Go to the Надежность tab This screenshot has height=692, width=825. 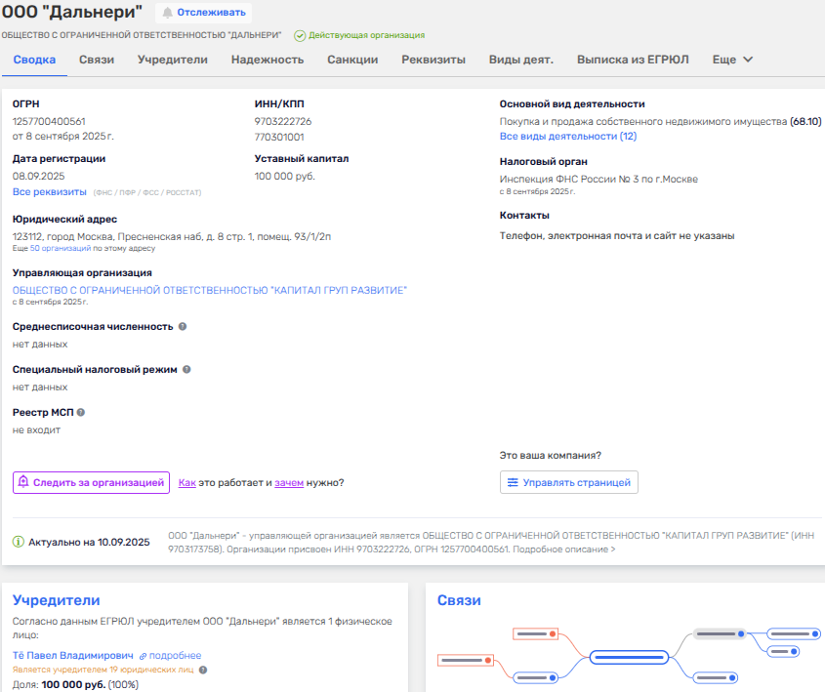click(267, 60)
